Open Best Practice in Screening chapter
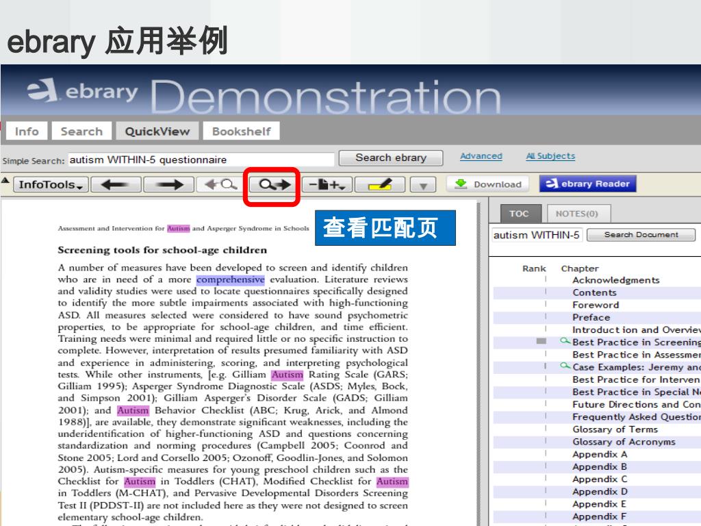 coord(636,342)
